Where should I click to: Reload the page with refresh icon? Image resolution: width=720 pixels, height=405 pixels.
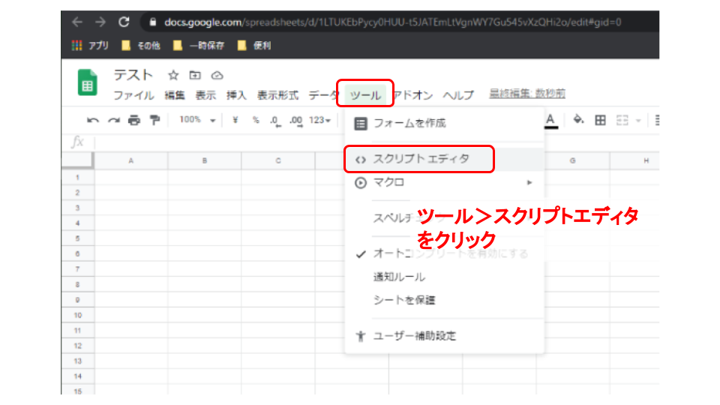click(124, 22)
